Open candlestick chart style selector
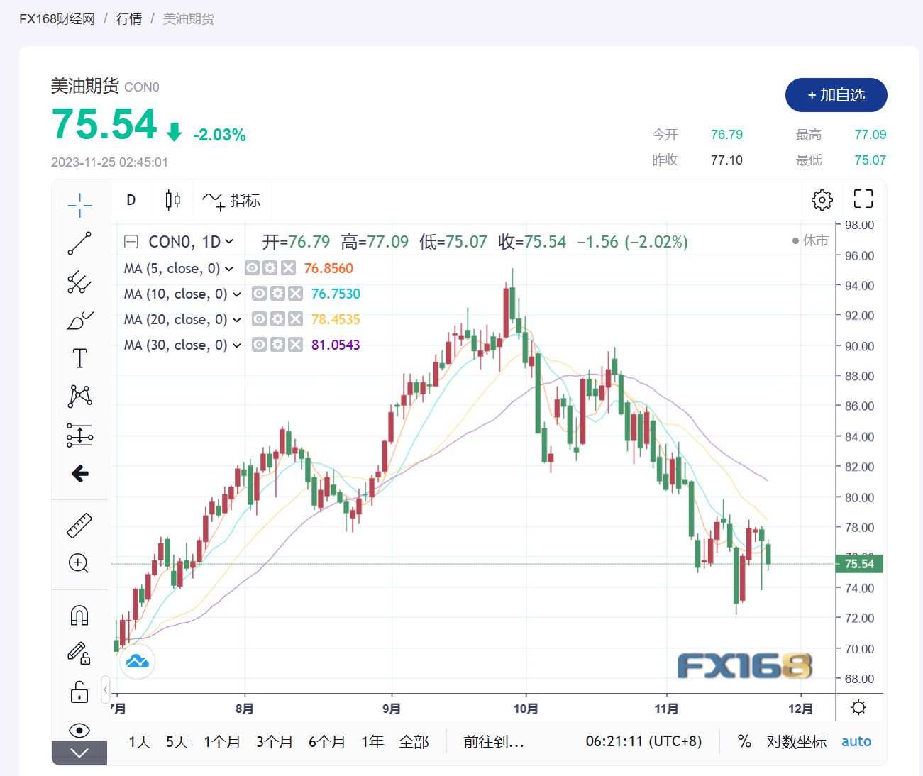The height and width of the screenshot is (776, 923). [x=172, y=200]
